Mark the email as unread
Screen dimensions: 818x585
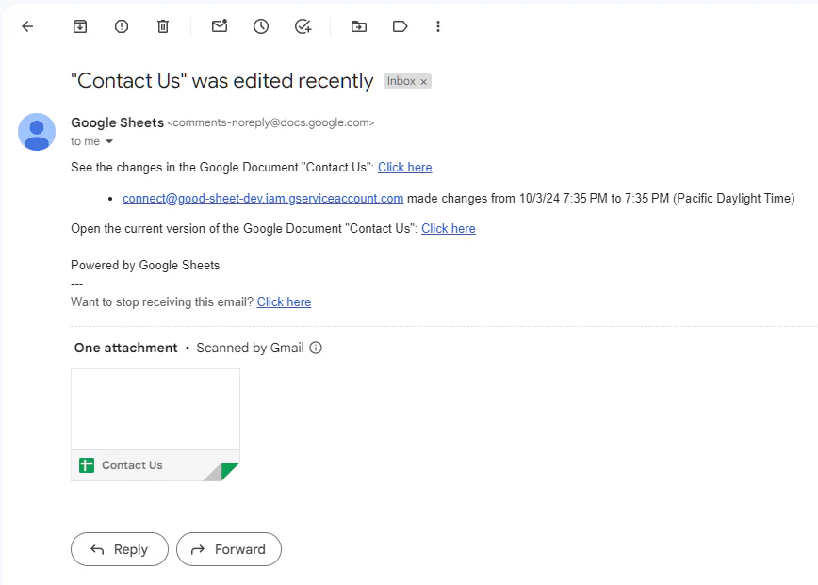click(220, 26)
